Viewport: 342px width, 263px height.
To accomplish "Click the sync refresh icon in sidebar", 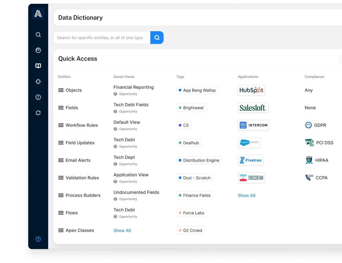I will click(38, 113).
